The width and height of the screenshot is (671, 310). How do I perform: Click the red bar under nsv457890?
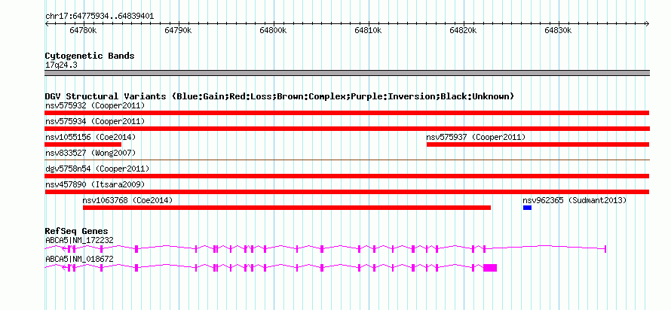click(347, 192)
